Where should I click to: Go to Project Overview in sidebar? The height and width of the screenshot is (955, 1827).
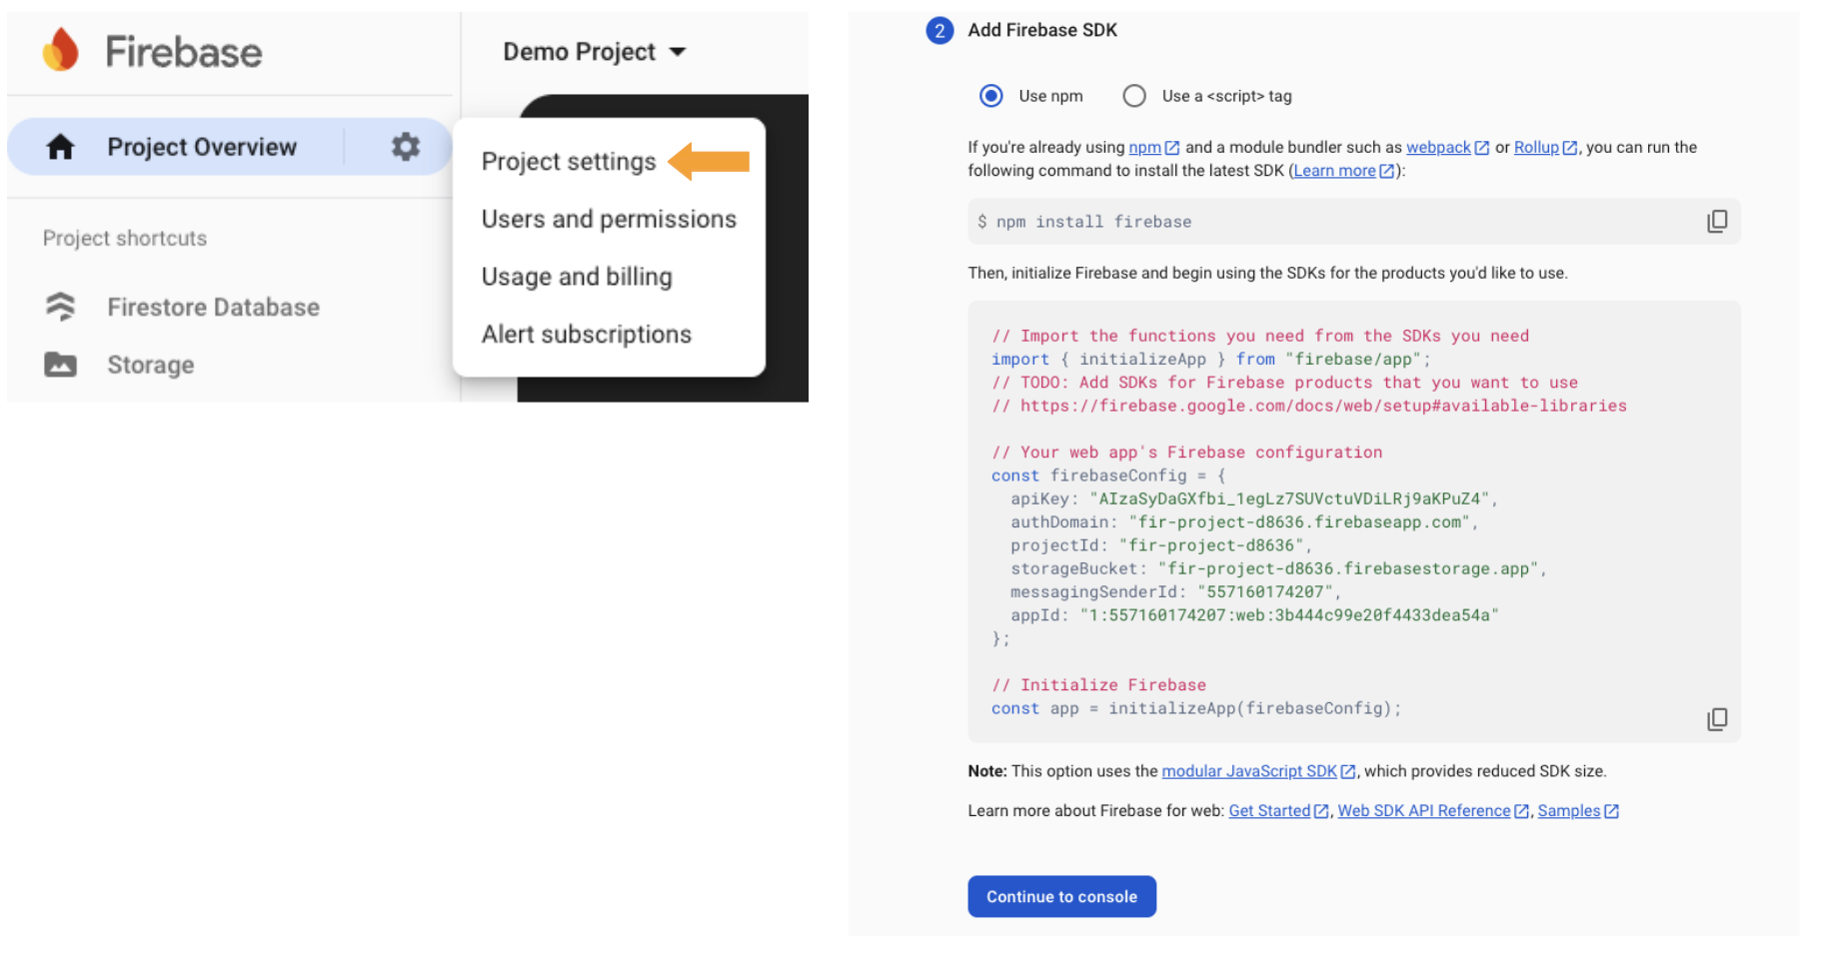point(202,147)
